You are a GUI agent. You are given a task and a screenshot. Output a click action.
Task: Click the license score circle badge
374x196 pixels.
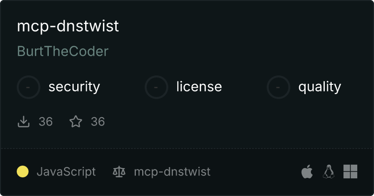(x=156, y=87)
